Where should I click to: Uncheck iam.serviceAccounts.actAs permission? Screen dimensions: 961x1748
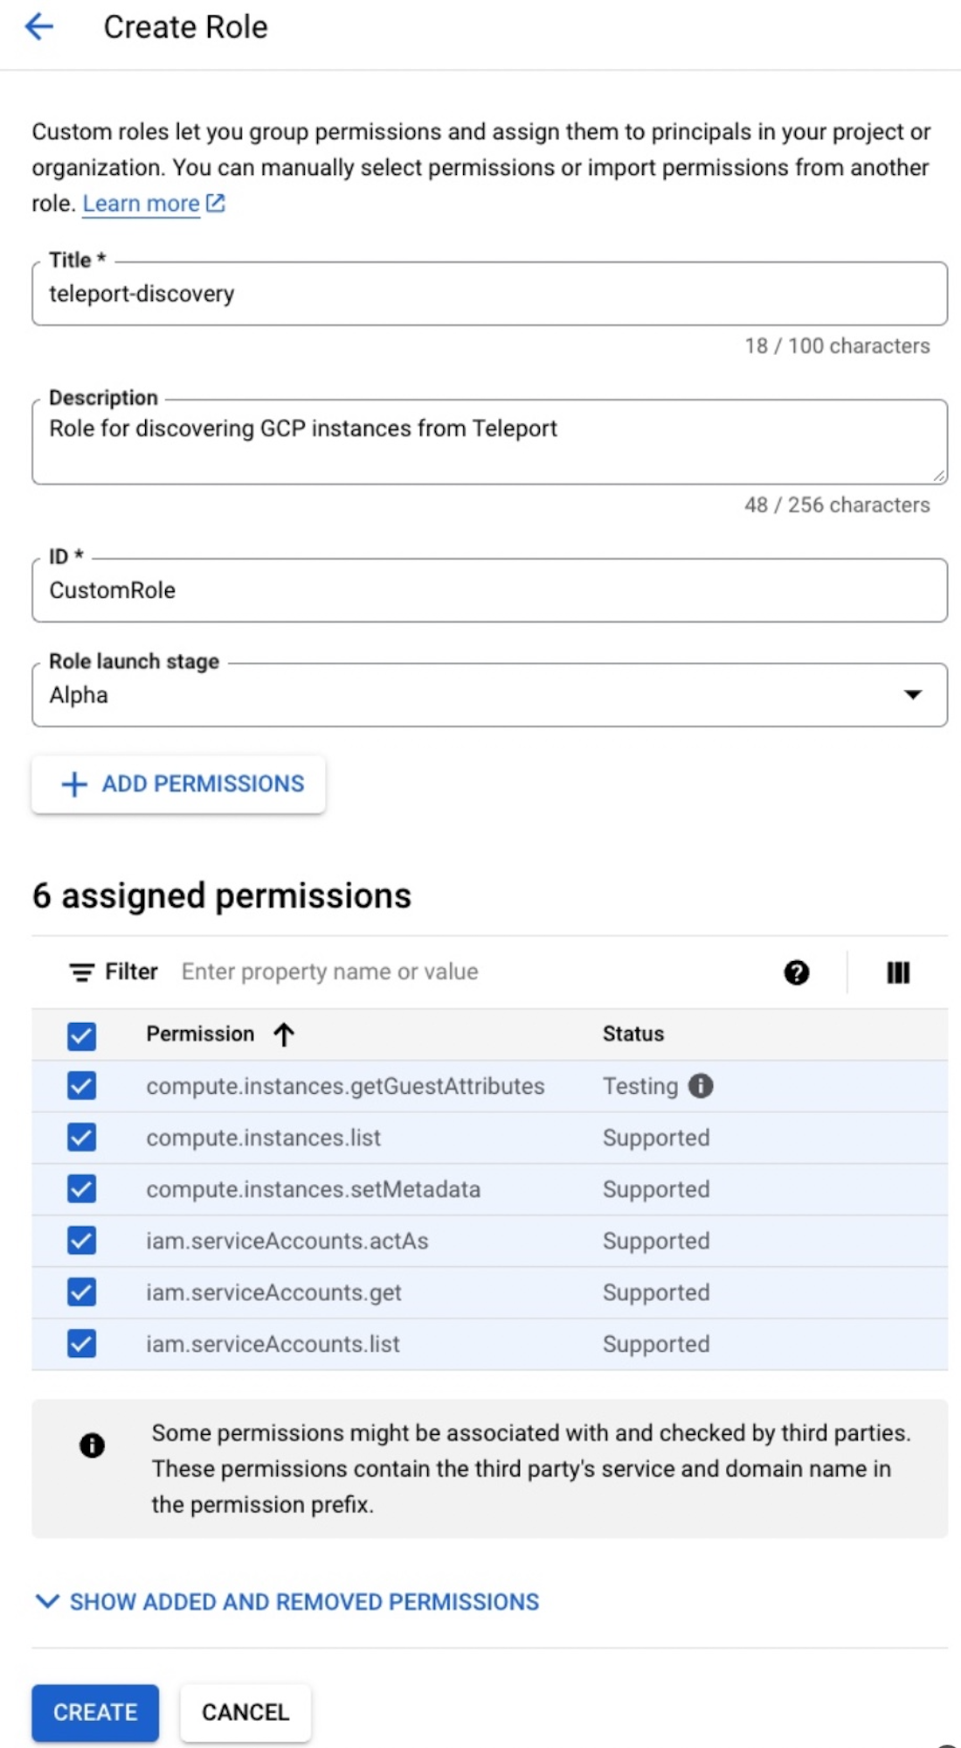pos(82,1241)
